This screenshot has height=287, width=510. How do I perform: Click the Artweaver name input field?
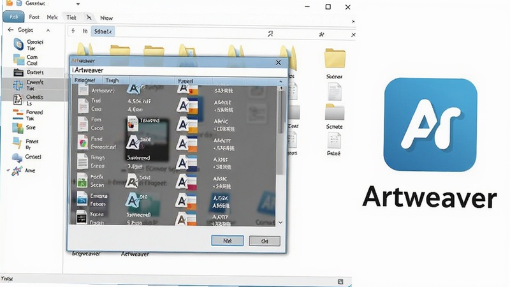tap(179, 70)
